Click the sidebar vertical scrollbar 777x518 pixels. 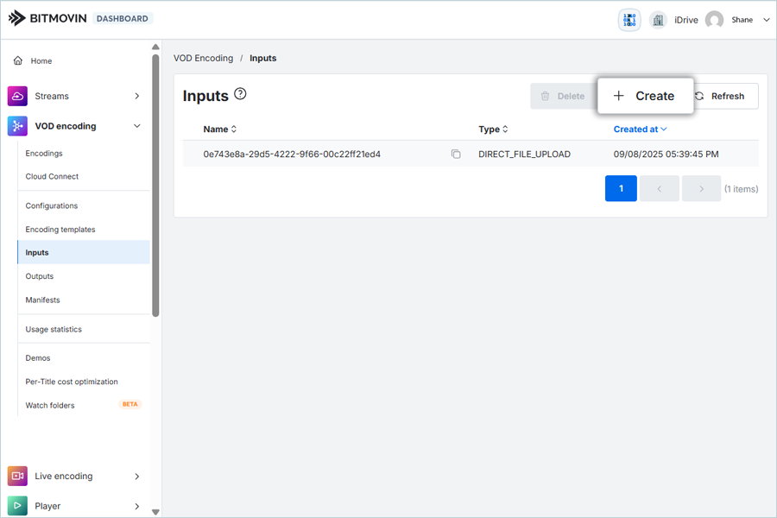[155, 186]
